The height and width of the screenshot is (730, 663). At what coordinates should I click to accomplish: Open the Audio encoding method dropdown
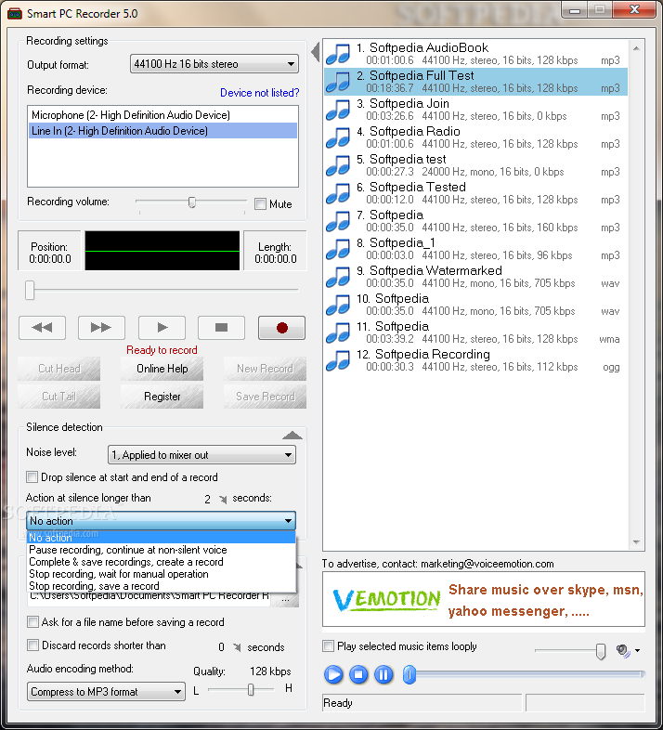[106, 692]
